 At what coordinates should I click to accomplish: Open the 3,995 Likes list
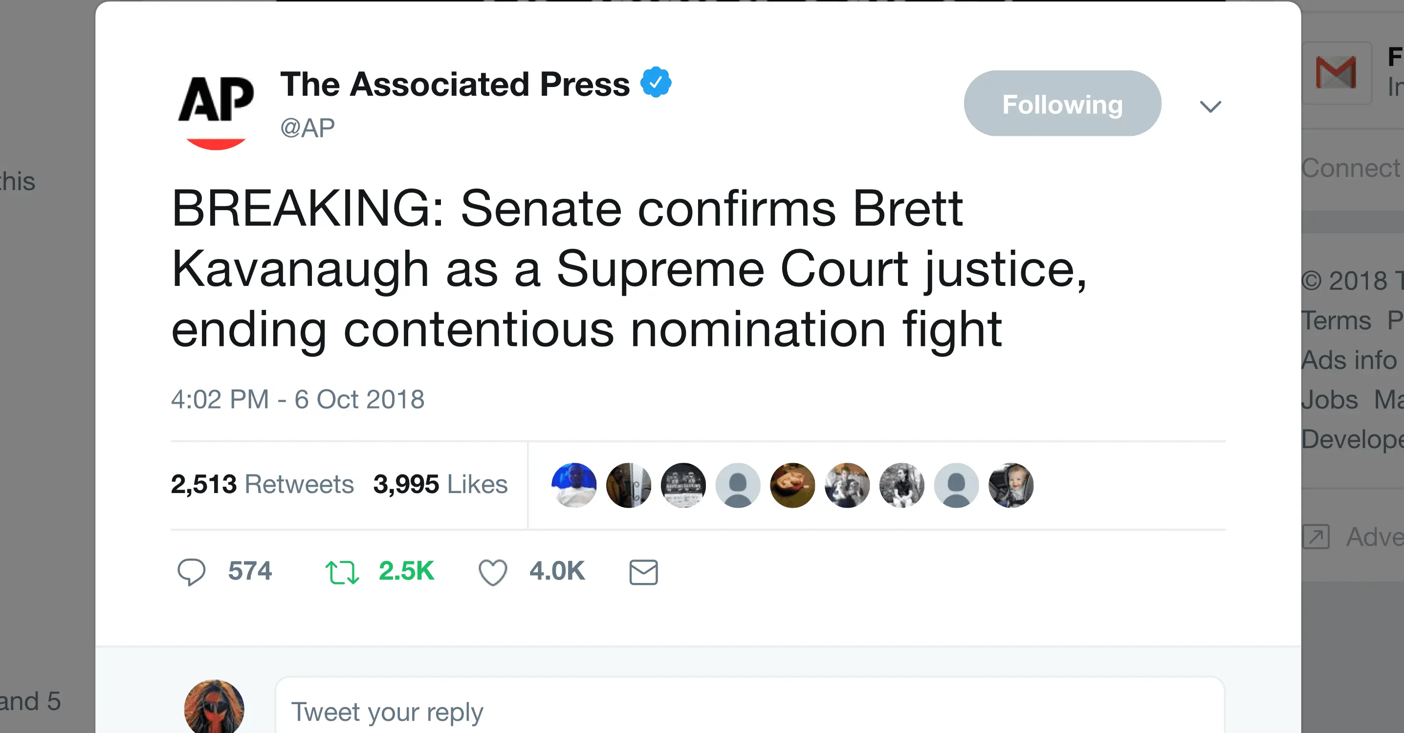click(440, 484)
